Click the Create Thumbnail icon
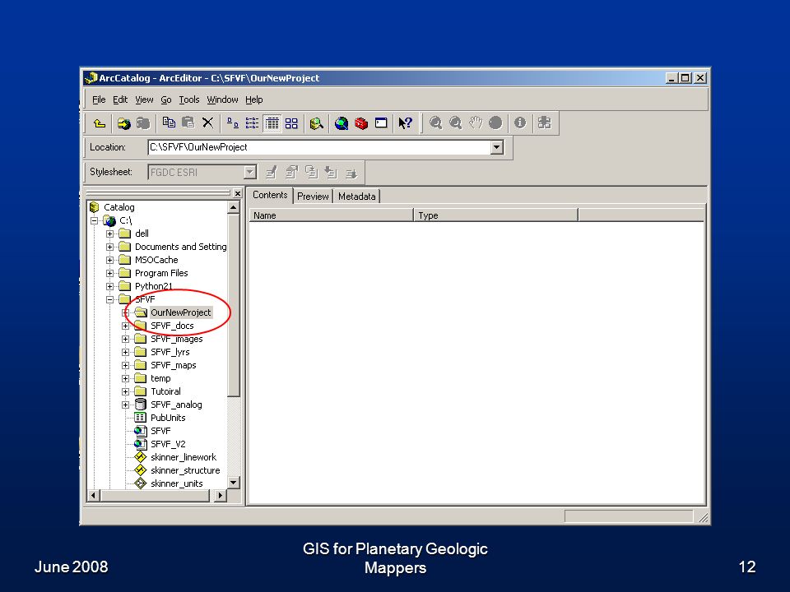 tap(545, 123)
